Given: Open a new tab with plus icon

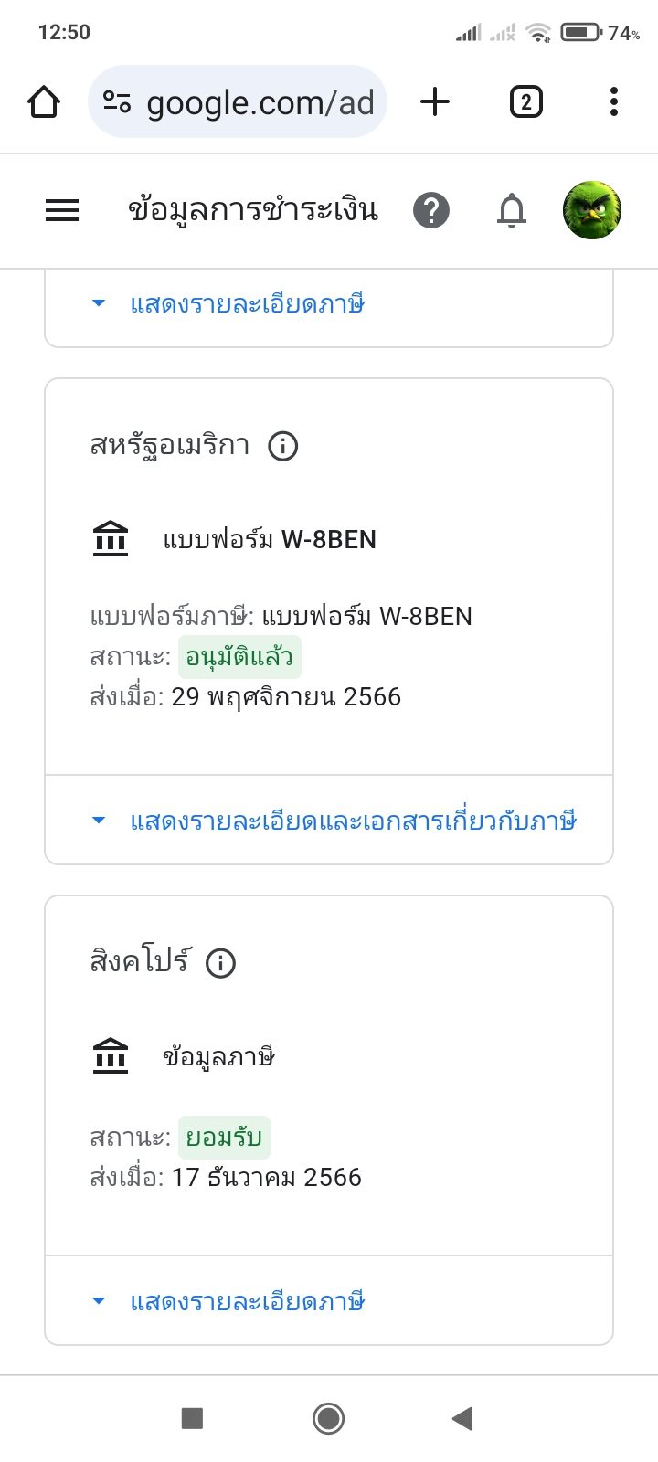Looking at the screenshot, I should (x=435, y=102).
